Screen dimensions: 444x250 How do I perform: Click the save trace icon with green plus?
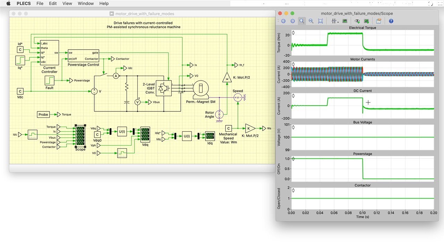click(x=366, y=21)
